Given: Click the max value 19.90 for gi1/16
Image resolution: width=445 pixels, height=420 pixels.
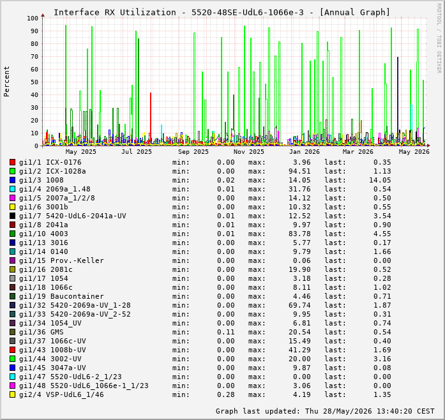Looking at the screenshot, I should coord(299,269).
